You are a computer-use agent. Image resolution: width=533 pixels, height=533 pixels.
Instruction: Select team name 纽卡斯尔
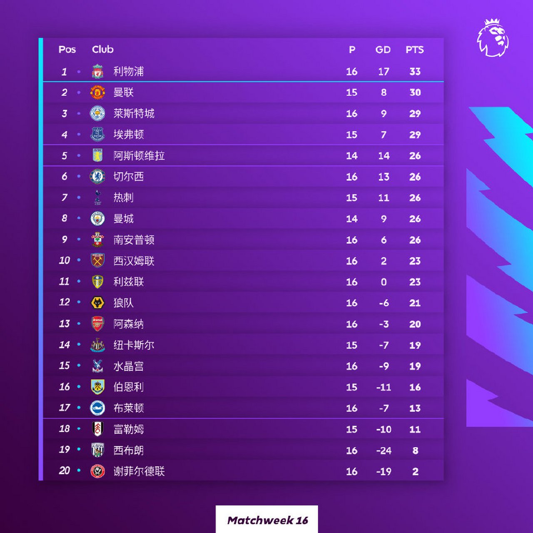pyautogui.click(x=134, y=345)
